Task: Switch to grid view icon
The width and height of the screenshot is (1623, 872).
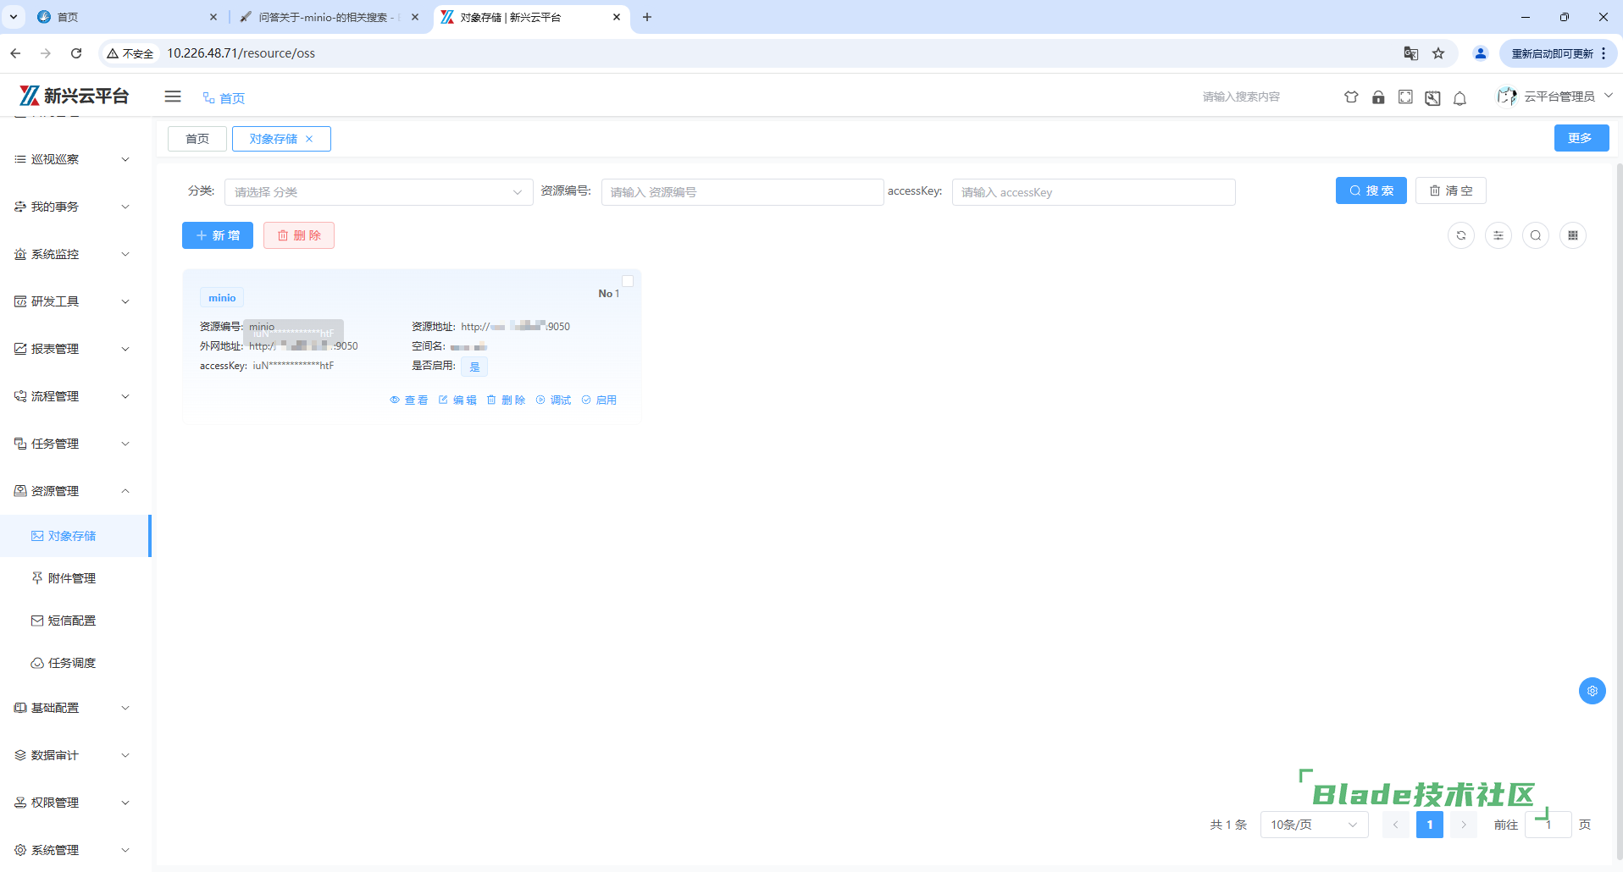Action: pyautogui.click(x=1572, y=235)
